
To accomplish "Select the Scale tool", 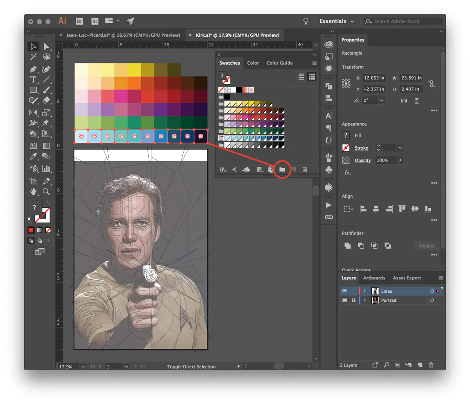I will click(x=46, y=113).
